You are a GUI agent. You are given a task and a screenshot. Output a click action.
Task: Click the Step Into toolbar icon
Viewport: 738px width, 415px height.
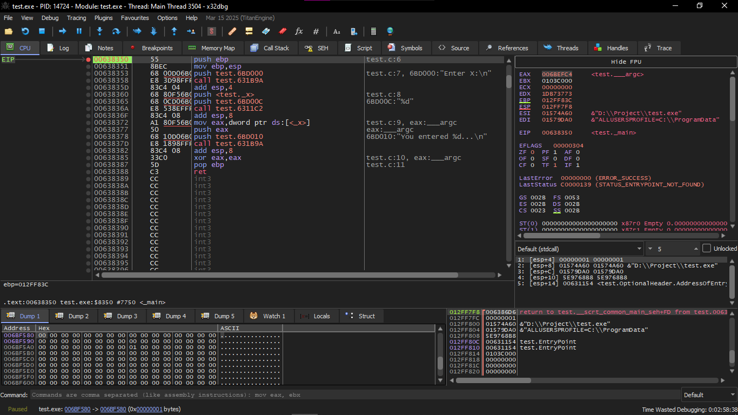99,31
